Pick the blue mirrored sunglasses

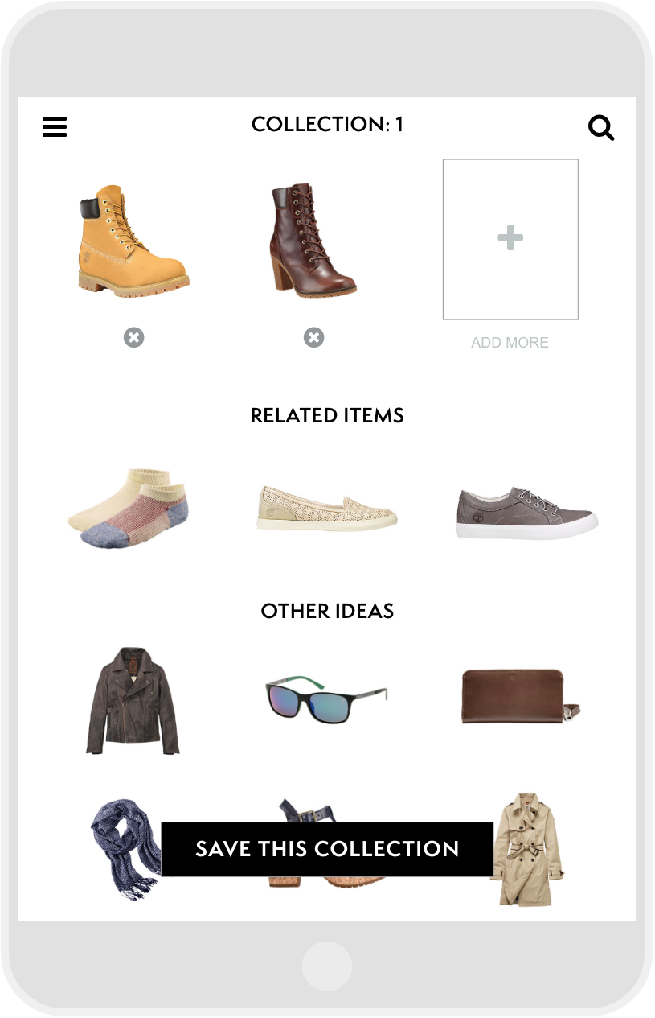coord(326,699)
